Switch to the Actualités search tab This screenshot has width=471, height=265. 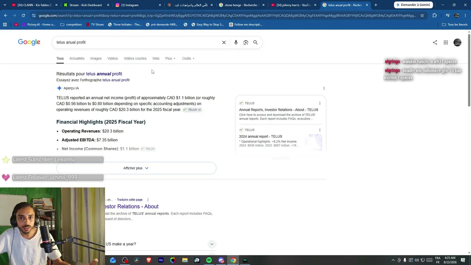[77, 59]
